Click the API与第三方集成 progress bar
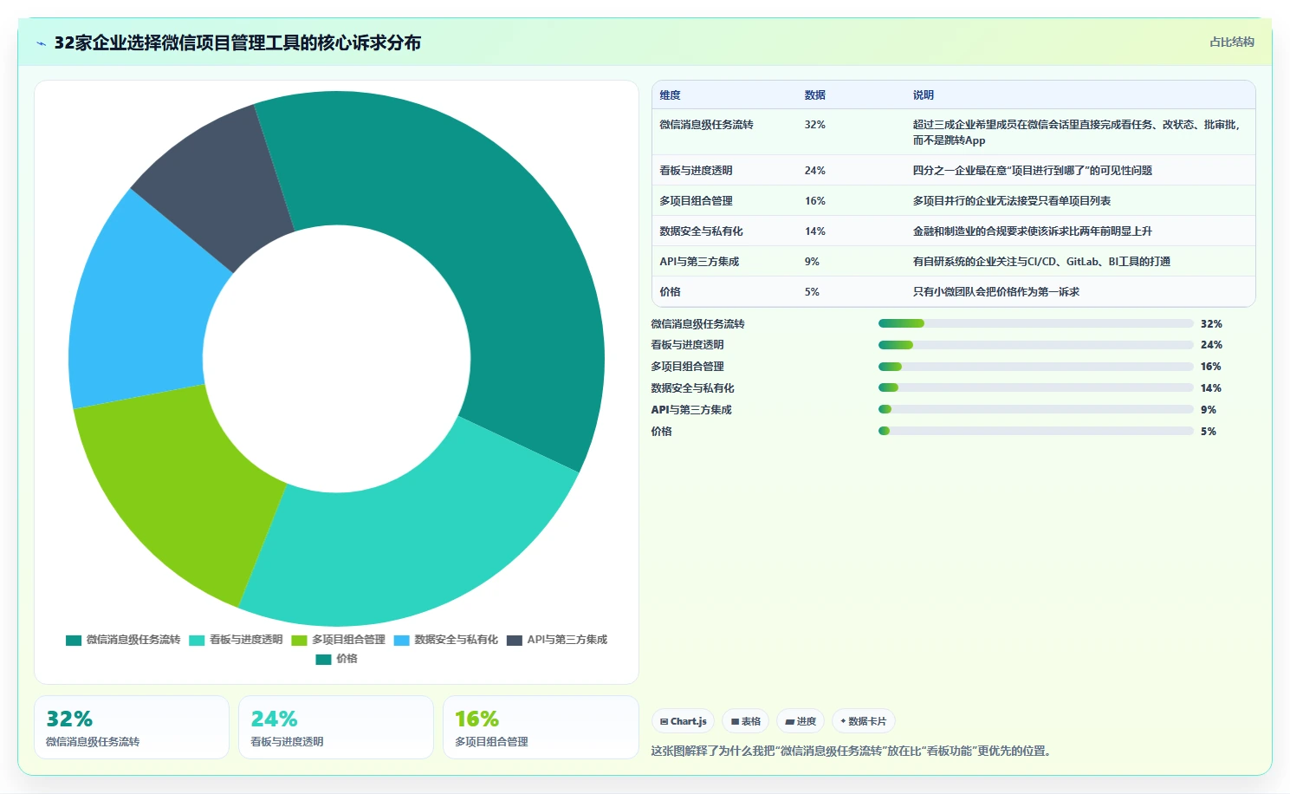Image resolution: width=1290 pixels, height=794 pixels. (1036, 409)
